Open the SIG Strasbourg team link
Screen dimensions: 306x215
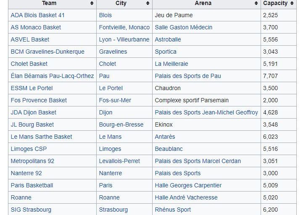31,210
